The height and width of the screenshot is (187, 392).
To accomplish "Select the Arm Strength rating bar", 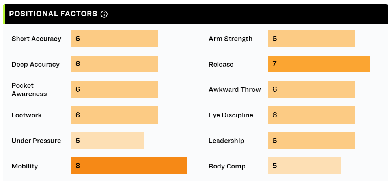I will [312, 39].
